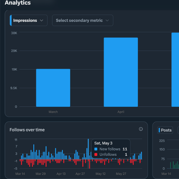Viewport: 179px width, 179px height.
Task: Click the March axis label
Action: point(53,112)
